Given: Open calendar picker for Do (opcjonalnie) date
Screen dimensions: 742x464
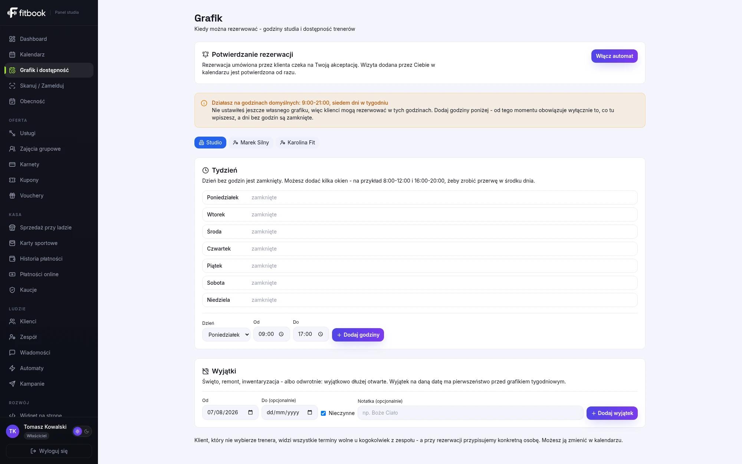Looking at the screenshot, I should click(310, 412).
